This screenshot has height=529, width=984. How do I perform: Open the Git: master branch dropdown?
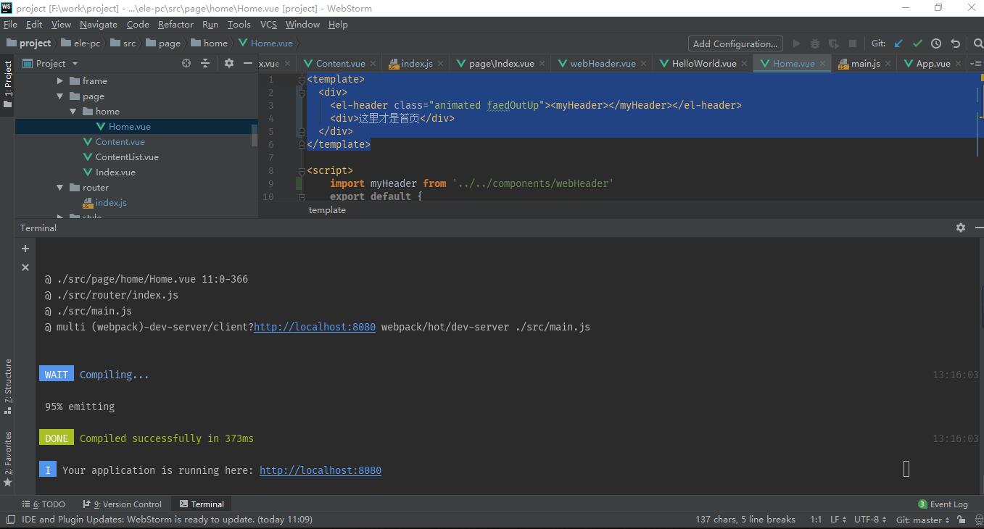[x=922, y=520]
